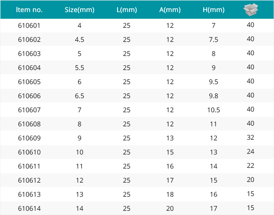
Task: Select the A(mm) column header
Action: coord(170,10)
